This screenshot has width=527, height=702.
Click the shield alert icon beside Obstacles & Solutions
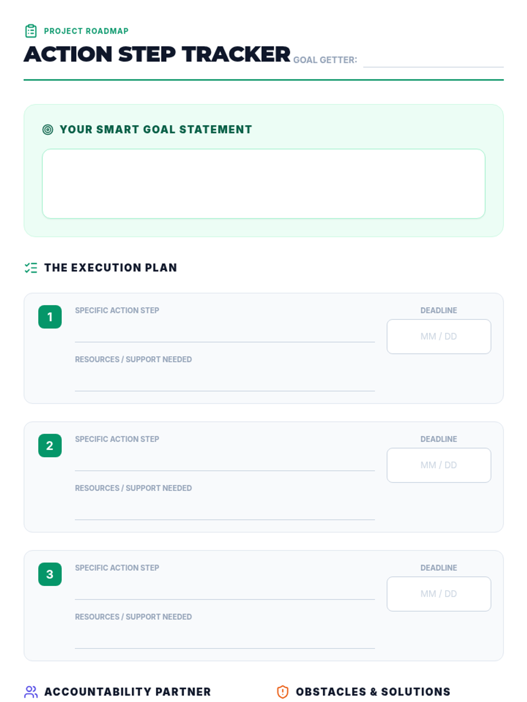282,692
